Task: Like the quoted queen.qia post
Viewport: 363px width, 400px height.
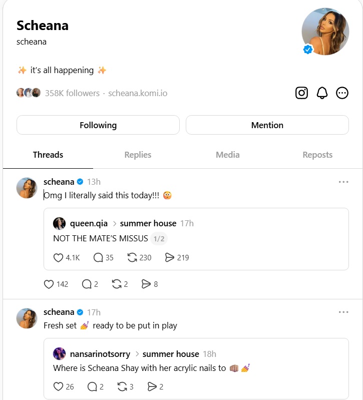Action: coord(59,258)
